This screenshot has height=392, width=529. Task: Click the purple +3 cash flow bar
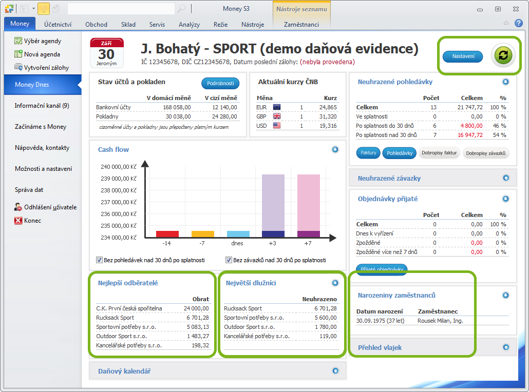pyautogui.click(x=273, y=206)
